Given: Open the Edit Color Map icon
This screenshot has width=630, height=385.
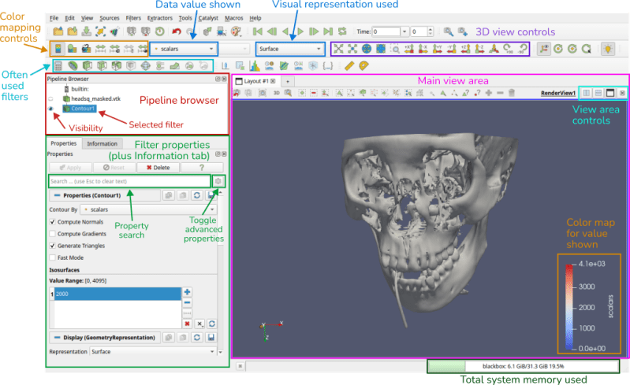Looking at the screenshot, I should point(72,49).
